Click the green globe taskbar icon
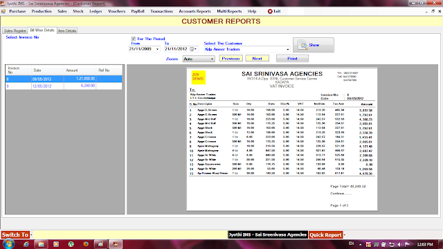443x249 pixels. (71, 244)
